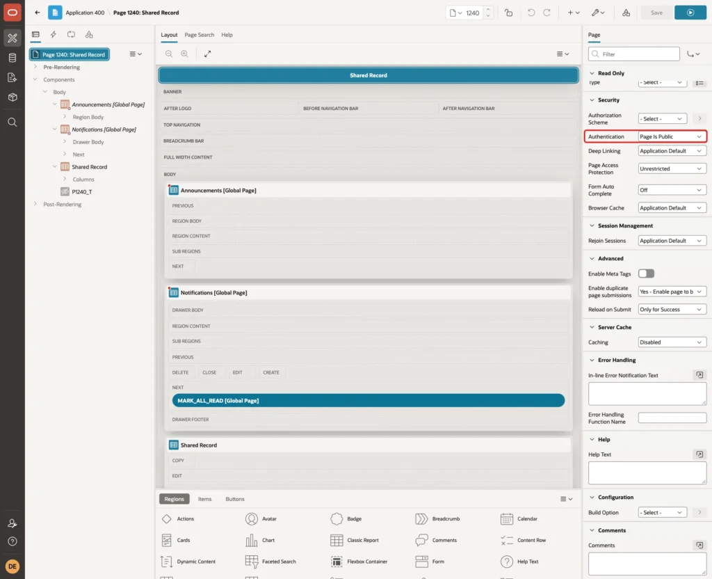Expand the Post-Rendering tree node

click(35, 204)
